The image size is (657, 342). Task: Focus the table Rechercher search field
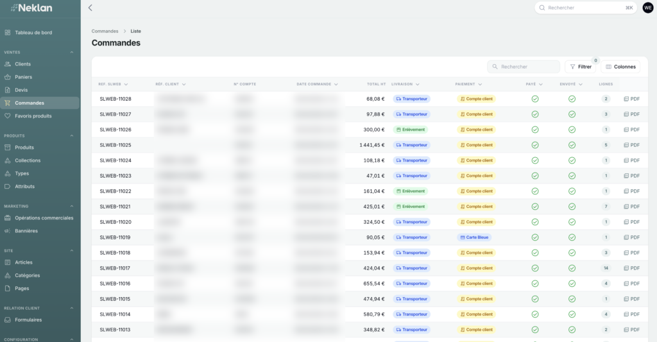[x=524, y=67]
